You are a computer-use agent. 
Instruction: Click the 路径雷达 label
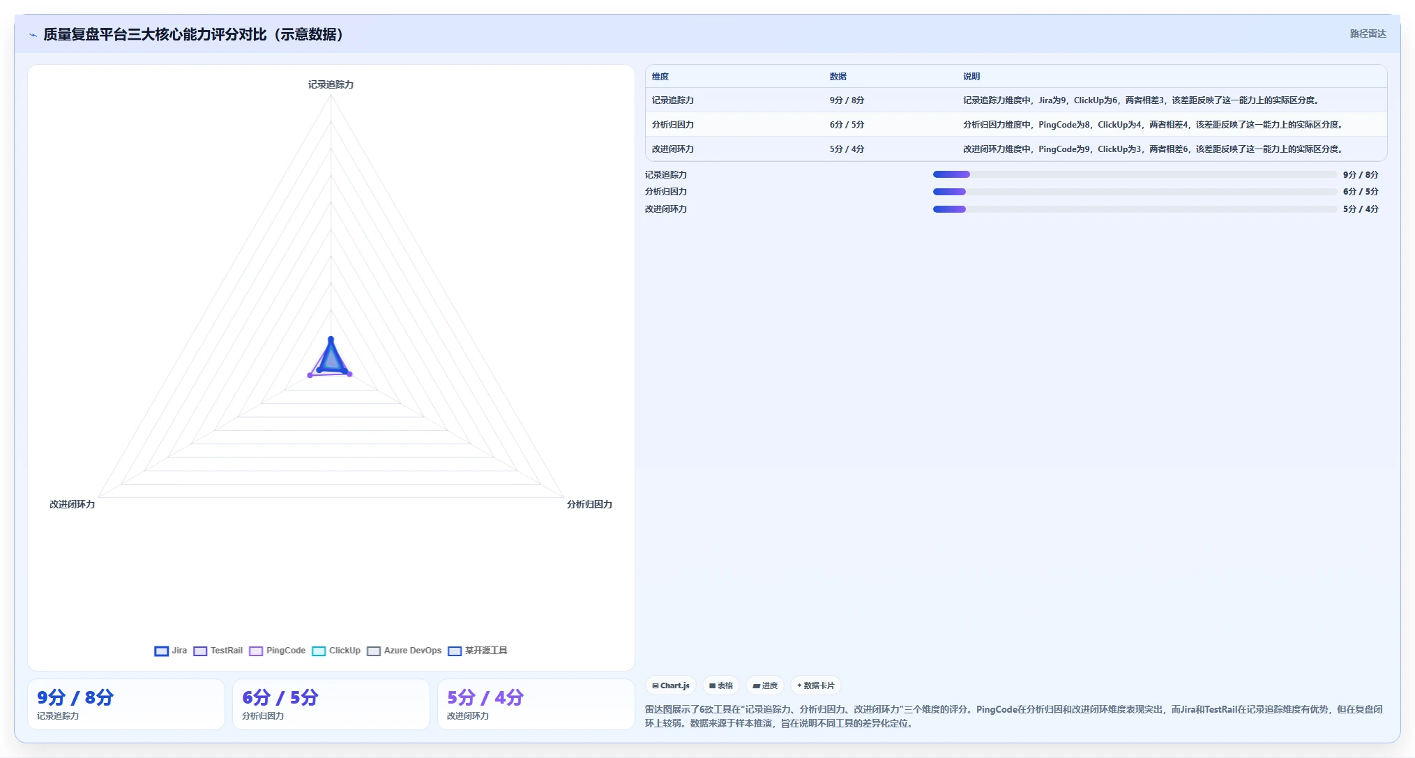[1368, 33]
